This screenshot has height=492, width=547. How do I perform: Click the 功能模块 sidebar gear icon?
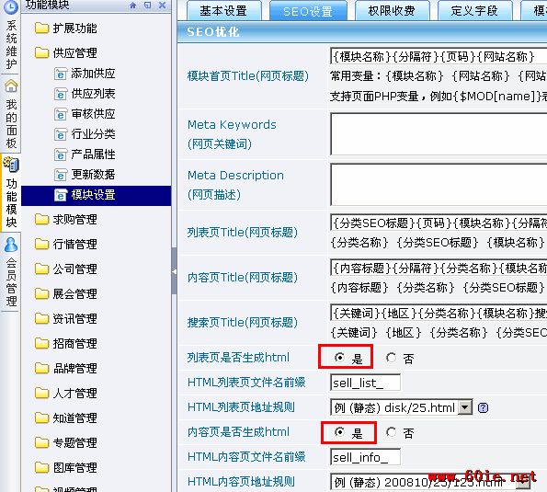point(11,165)
